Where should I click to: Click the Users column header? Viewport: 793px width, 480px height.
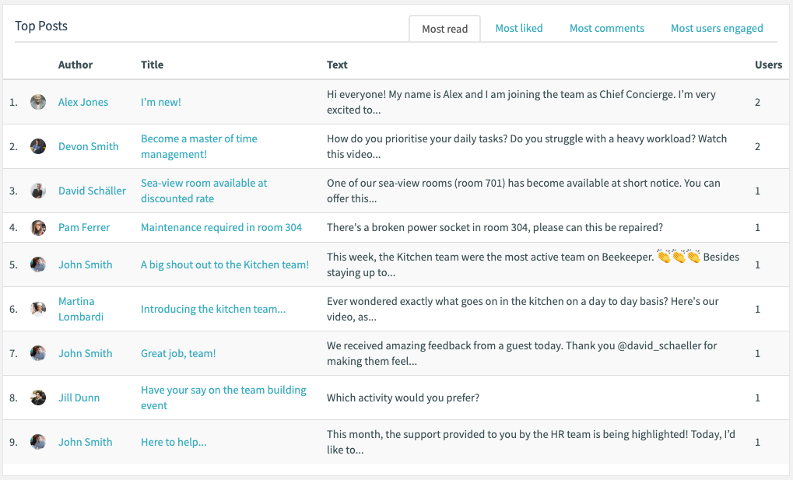tap(768, 65)
